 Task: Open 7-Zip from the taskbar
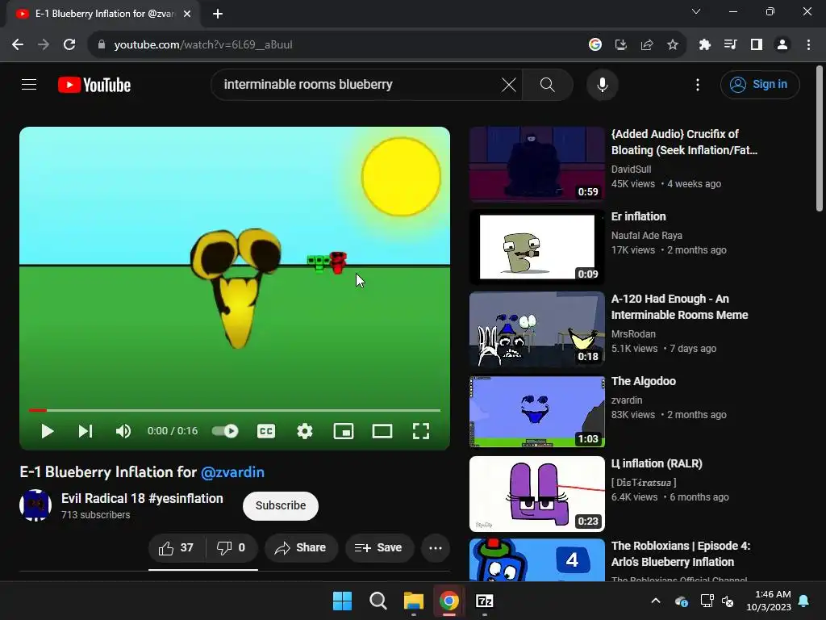(485, 601)
